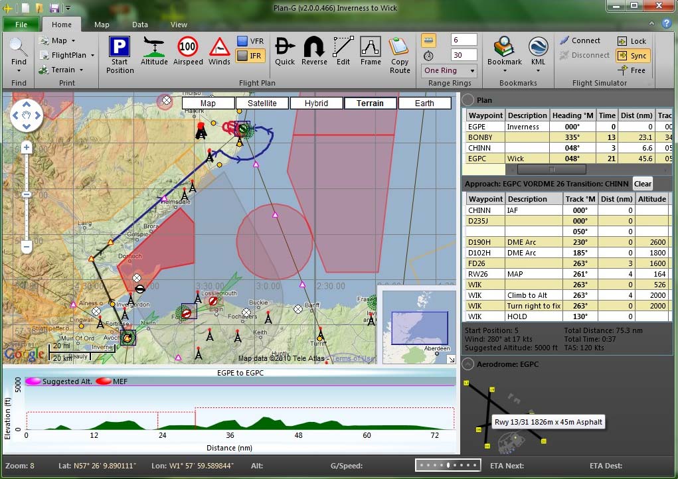Open the File menu
The height and width of the screenshot is (479, 678).
click(21, 24)
